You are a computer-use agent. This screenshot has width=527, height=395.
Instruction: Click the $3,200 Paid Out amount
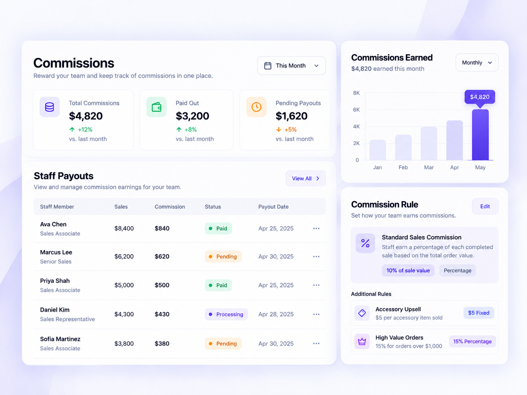coord(193,116)
